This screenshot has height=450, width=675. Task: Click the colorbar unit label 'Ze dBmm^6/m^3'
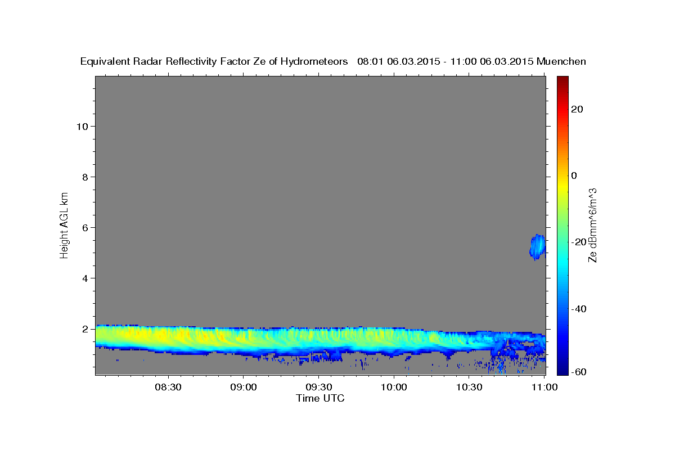pyautogui.click(x=593, y=225)
